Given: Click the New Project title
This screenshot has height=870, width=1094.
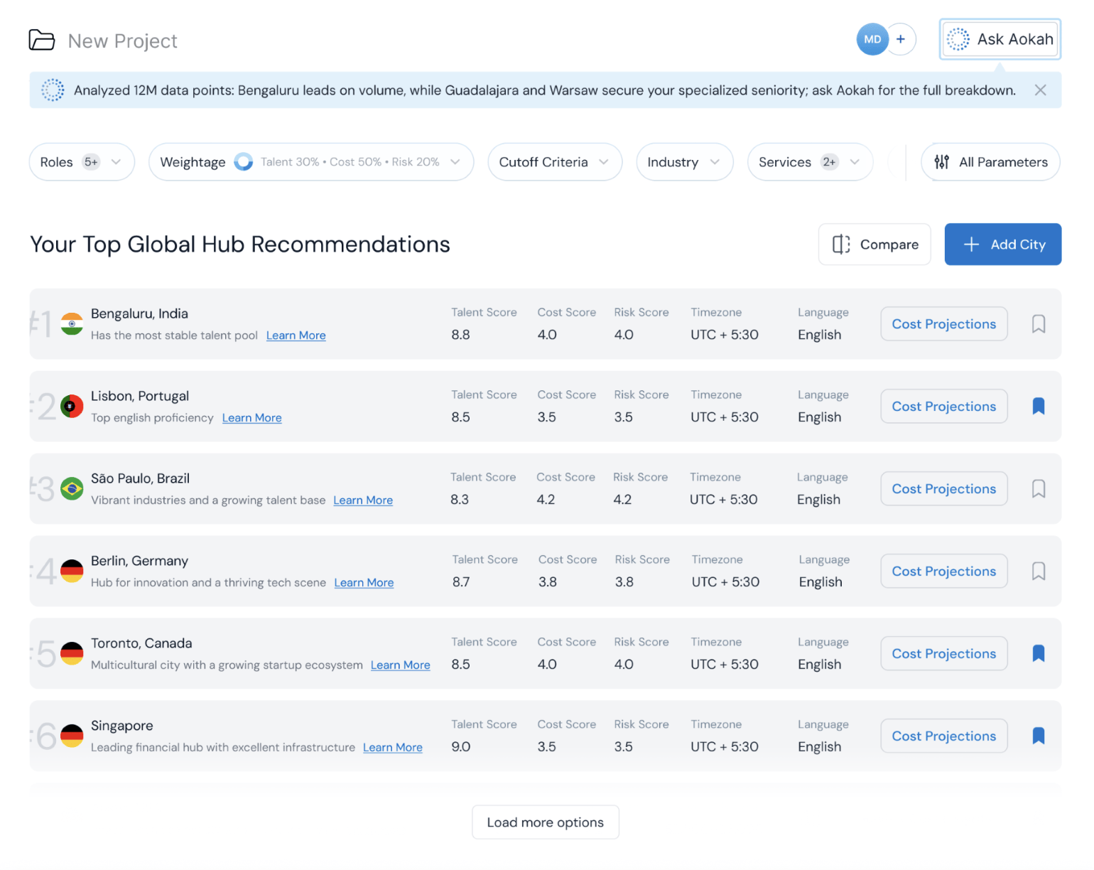Looking at the screenshot, I should coord(123,41).
